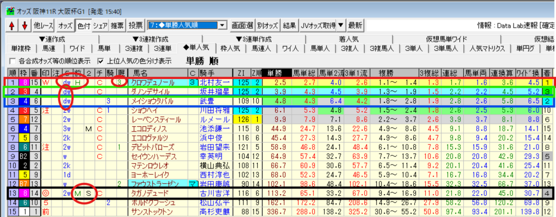Toggle the 色付 toolbar button
This screenshot has height=217, width=556.
(83, 25)
